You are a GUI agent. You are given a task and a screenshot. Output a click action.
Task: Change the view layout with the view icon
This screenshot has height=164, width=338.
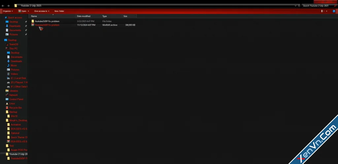click(323, 11)
